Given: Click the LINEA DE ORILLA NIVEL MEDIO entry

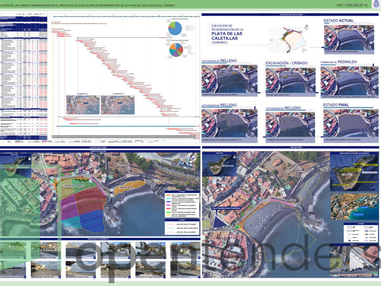Looking at the screenshot, I should (182, 228).
